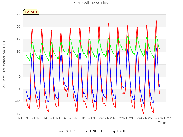The image size is (183, 137).
Task: Click the Feb 20 x-axis tick label
Action: coord(99,118)
